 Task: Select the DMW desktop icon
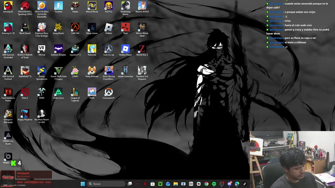pos(42,94)
